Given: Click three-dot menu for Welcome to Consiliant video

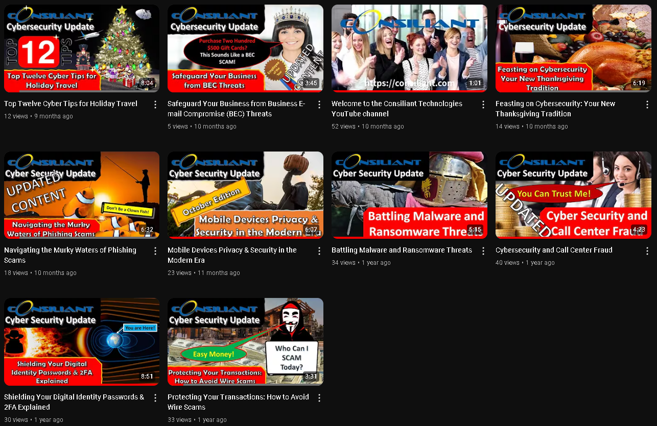Looking at the screenshot, I should [483, 105].
